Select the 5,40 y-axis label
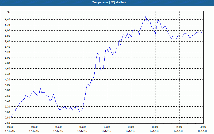This screenshot has width=214, height=134. [7, 47]
